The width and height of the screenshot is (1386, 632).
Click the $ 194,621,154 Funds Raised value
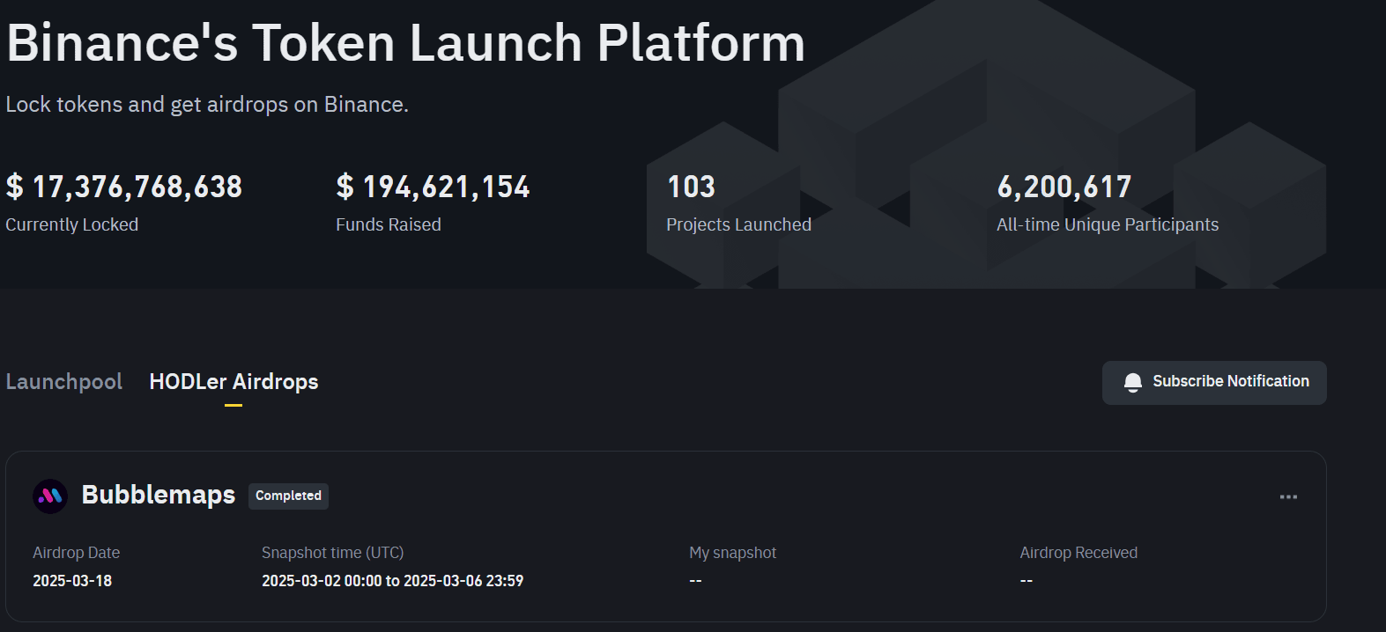click(433, 187)
